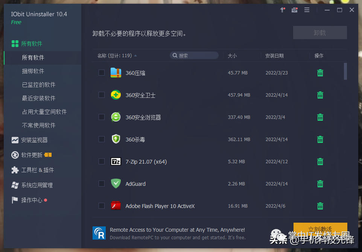Click the 卸载 button
362x252 pixels.
click(x=320, y=33)
